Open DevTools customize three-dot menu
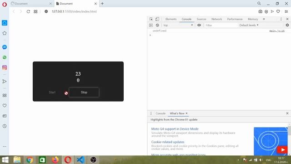This screenshot has width=291, height=164. (281, 19)
